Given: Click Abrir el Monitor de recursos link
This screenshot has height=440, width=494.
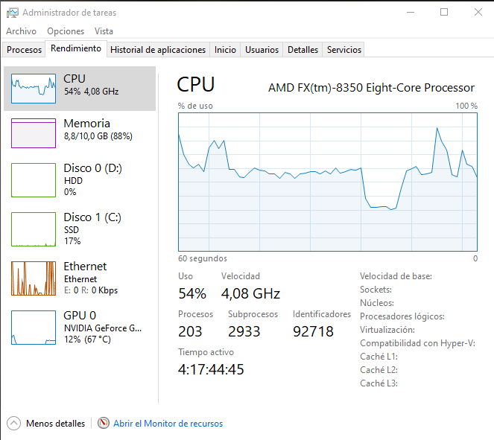Looking at the screenshot, I should 168,424.
